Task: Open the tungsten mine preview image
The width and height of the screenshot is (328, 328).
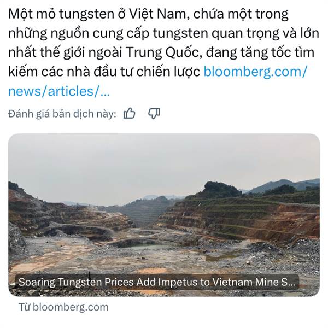Action: pos(164,215)
